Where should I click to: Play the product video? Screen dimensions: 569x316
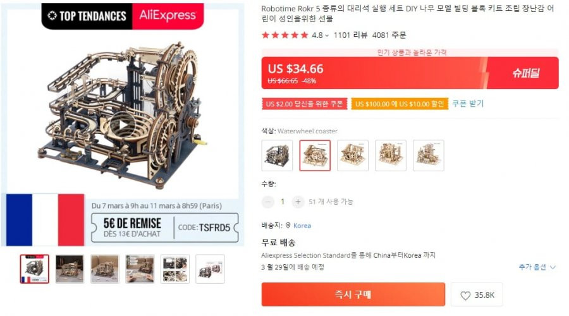pos(123,126)
